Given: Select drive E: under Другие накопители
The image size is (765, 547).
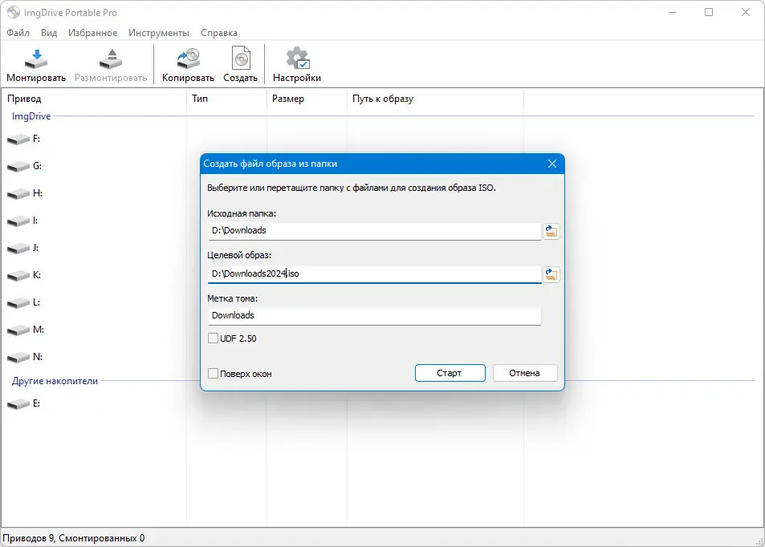Looking at the screenshot, I should coord(18,404).
